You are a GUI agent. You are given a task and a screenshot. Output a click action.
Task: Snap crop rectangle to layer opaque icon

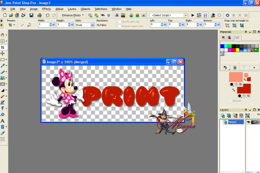click(x=235, y=25)
